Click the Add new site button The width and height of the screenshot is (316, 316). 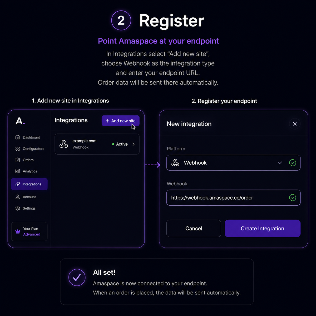tap(121, 121)
